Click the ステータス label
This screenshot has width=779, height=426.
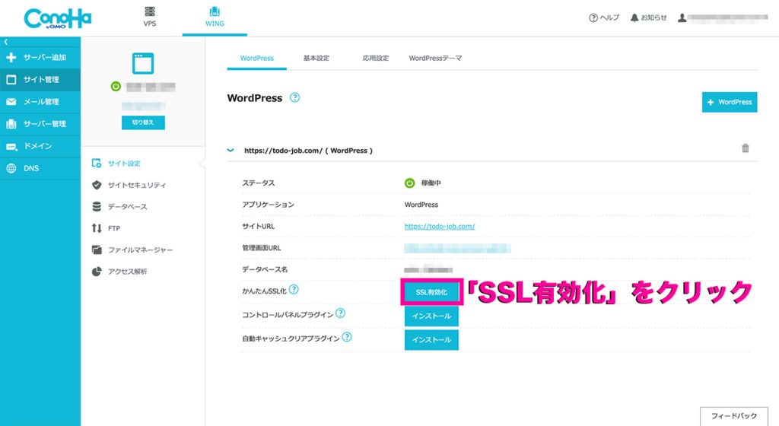click(x=259, y=183)
